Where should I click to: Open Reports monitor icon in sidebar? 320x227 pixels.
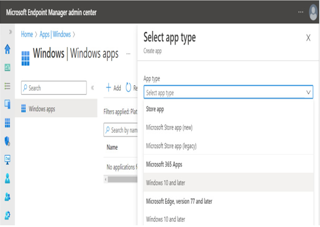[x=7, y=160]
